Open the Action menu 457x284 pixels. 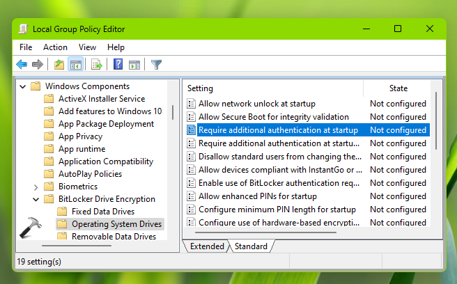point(55,47)
